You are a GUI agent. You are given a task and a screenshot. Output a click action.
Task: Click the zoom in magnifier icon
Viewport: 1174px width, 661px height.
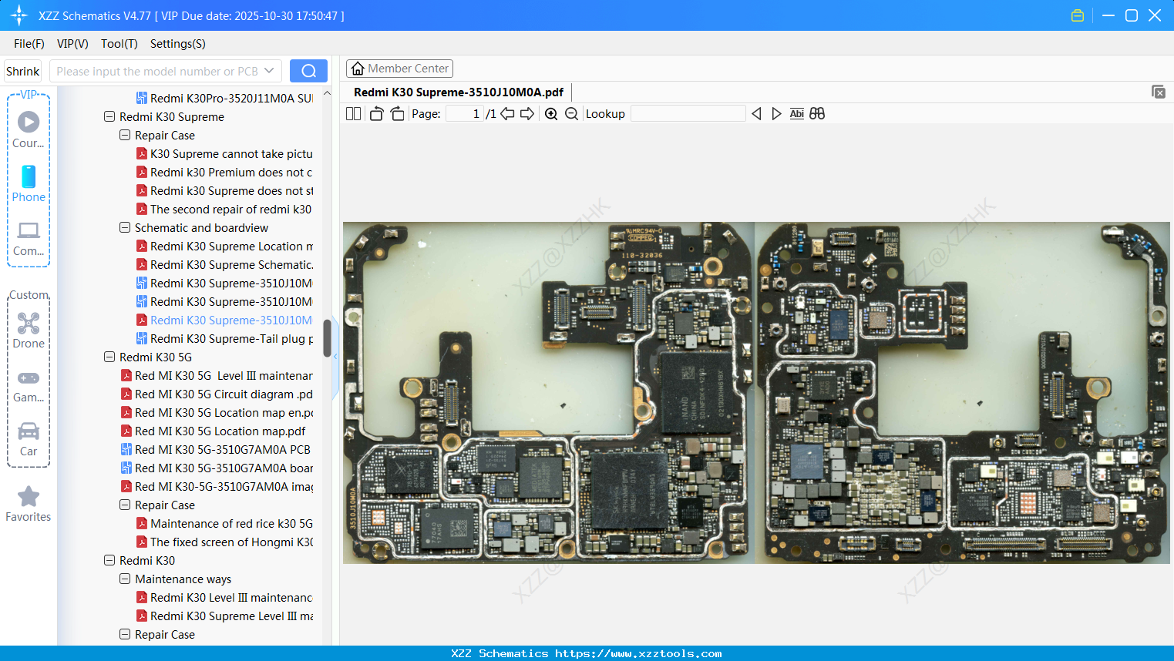(551, 114)
